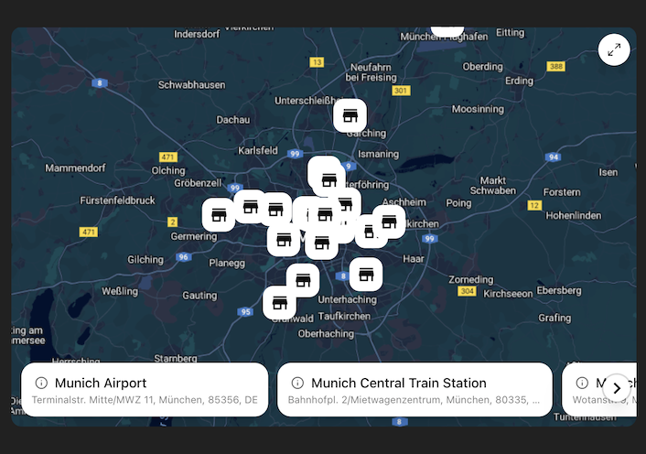Select the Munich Airport location card
This screenshot has width=646, height=454.
[145, 390]
